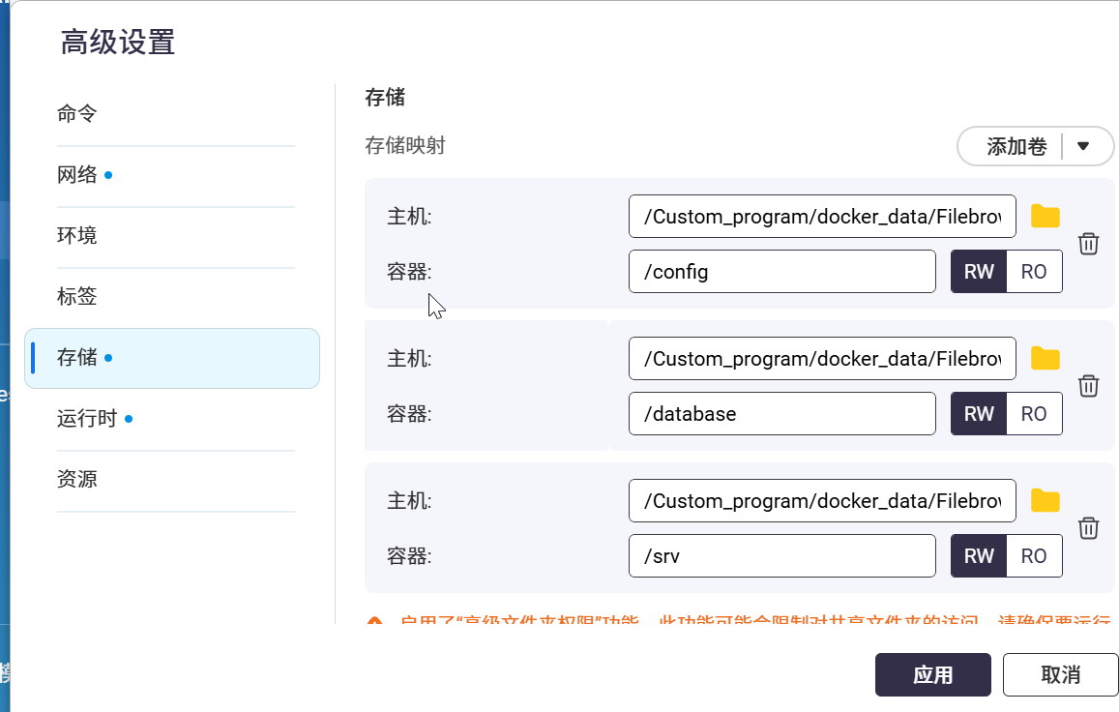Viewport: 1119px width, 712px height.
Task: Switch to the 网络 section
Action: click(77, 175)
